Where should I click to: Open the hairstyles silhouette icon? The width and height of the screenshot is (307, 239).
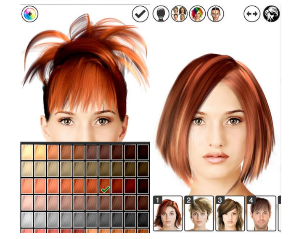click(271, 14)
